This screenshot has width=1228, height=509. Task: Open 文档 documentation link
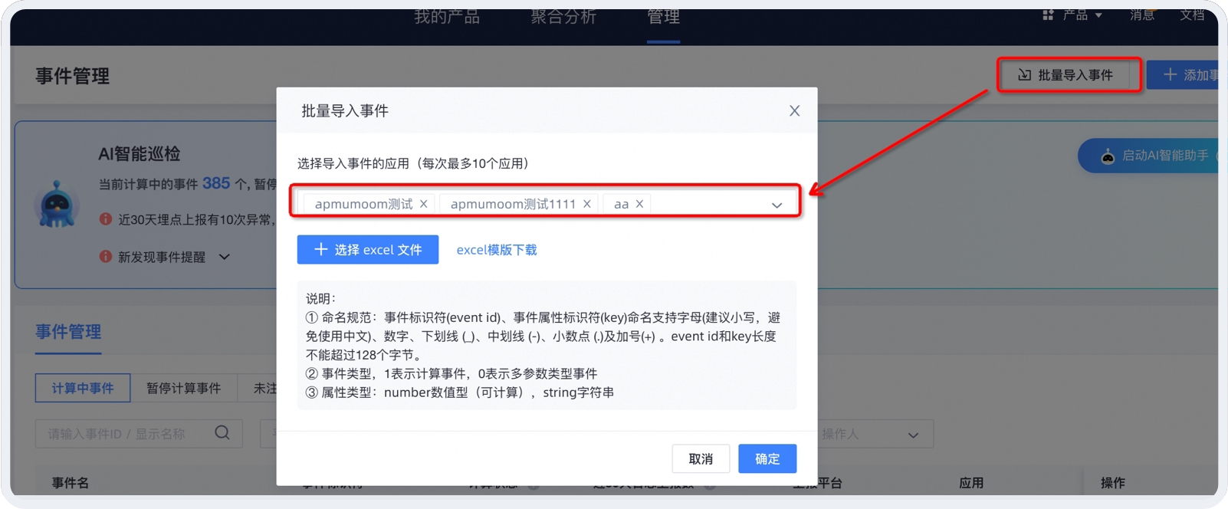pyautogui.click(x=1192, y=15)
